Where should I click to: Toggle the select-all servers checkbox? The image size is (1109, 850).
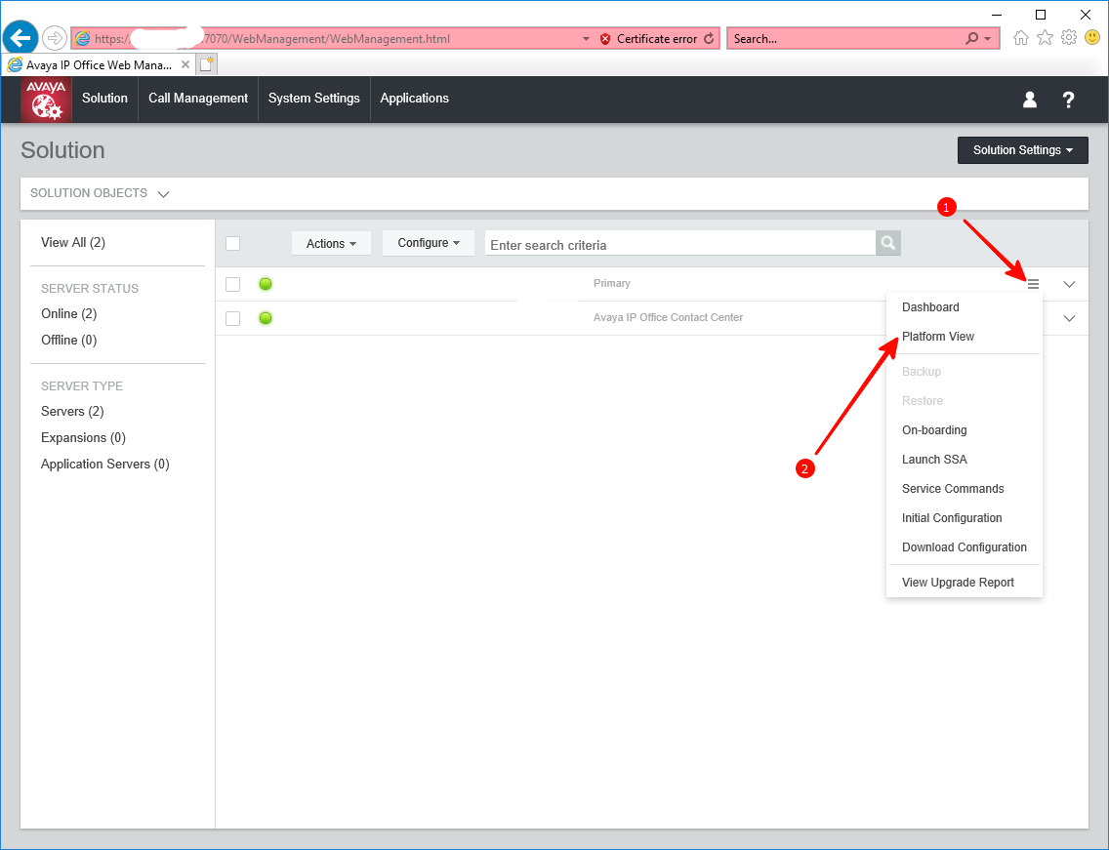(232, 243)
